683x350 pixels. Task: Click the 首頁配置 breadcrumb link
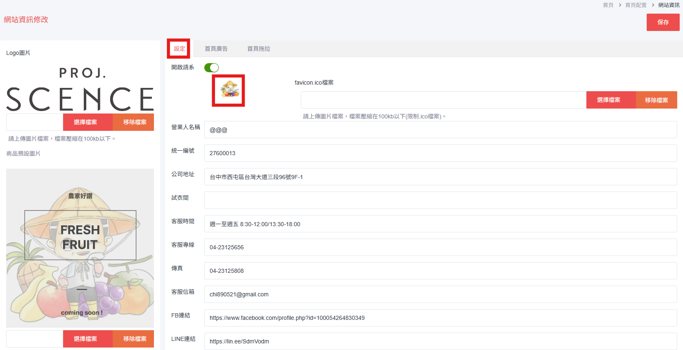(636, 5)
